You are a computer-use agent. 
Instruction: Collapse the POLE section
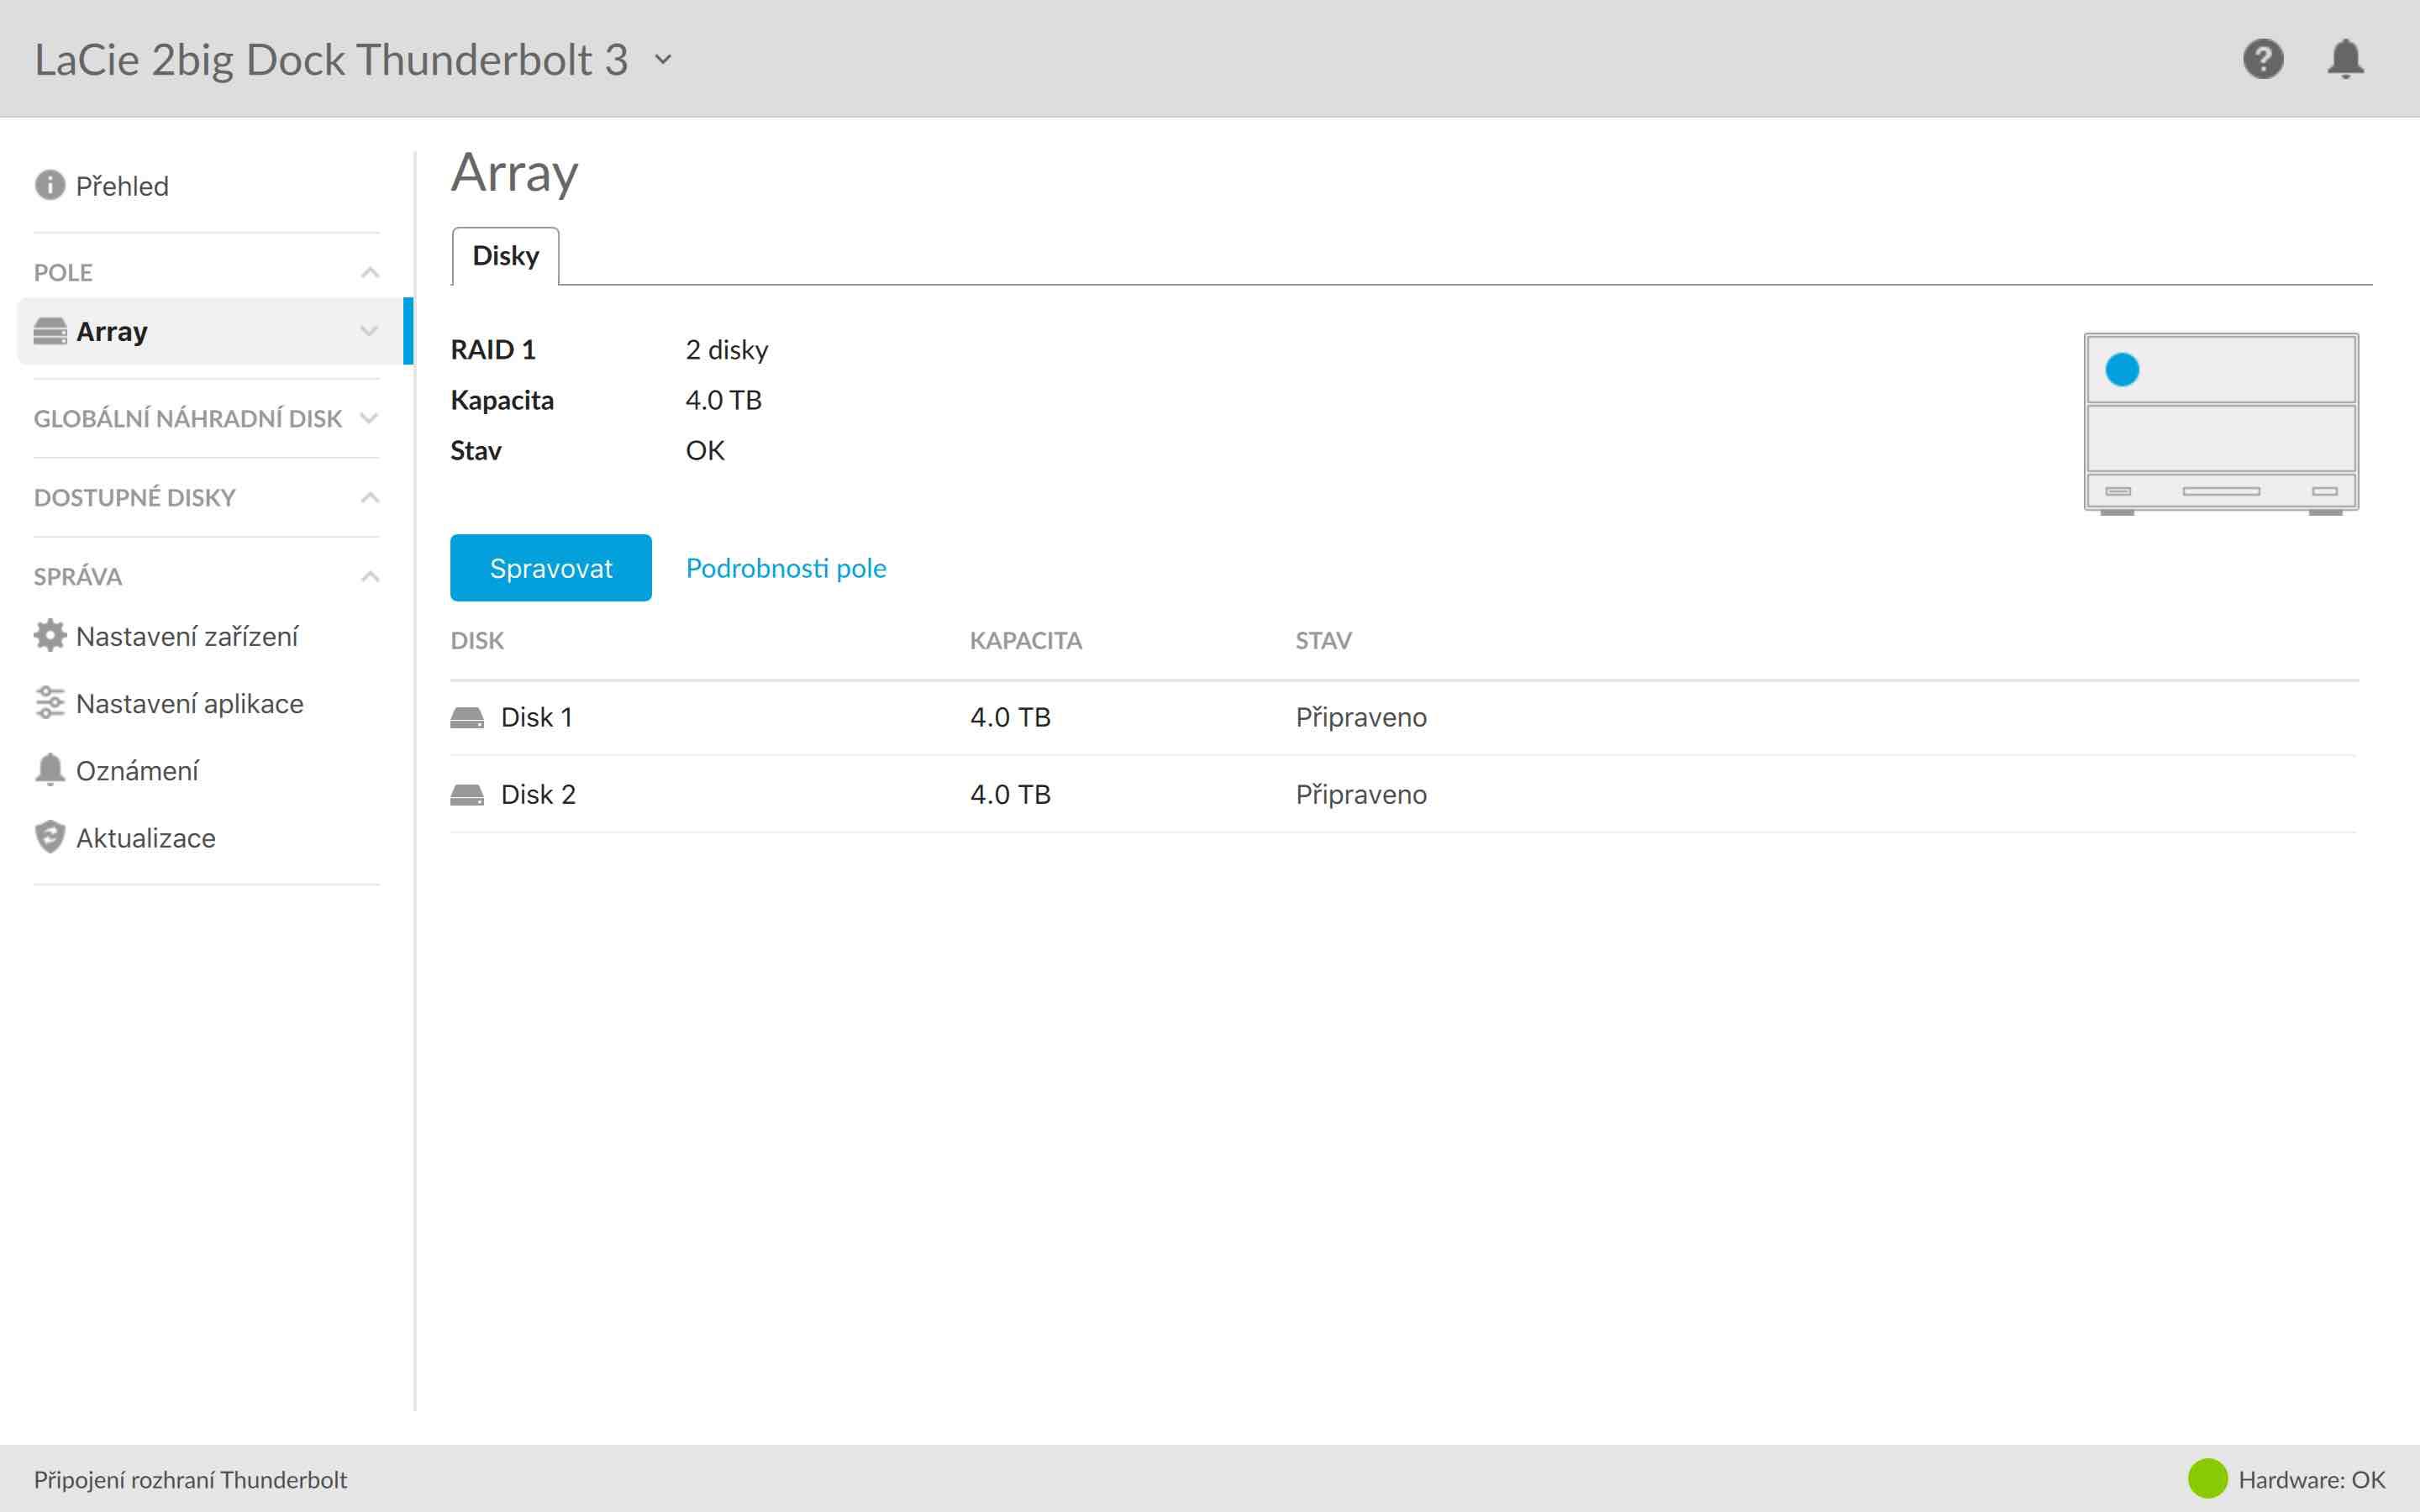(x=370, y=272)
